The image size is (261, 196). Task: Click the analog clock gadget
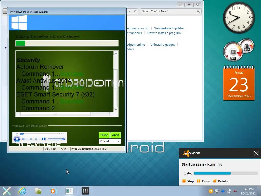pyautogui.click(x=239, y=18)
